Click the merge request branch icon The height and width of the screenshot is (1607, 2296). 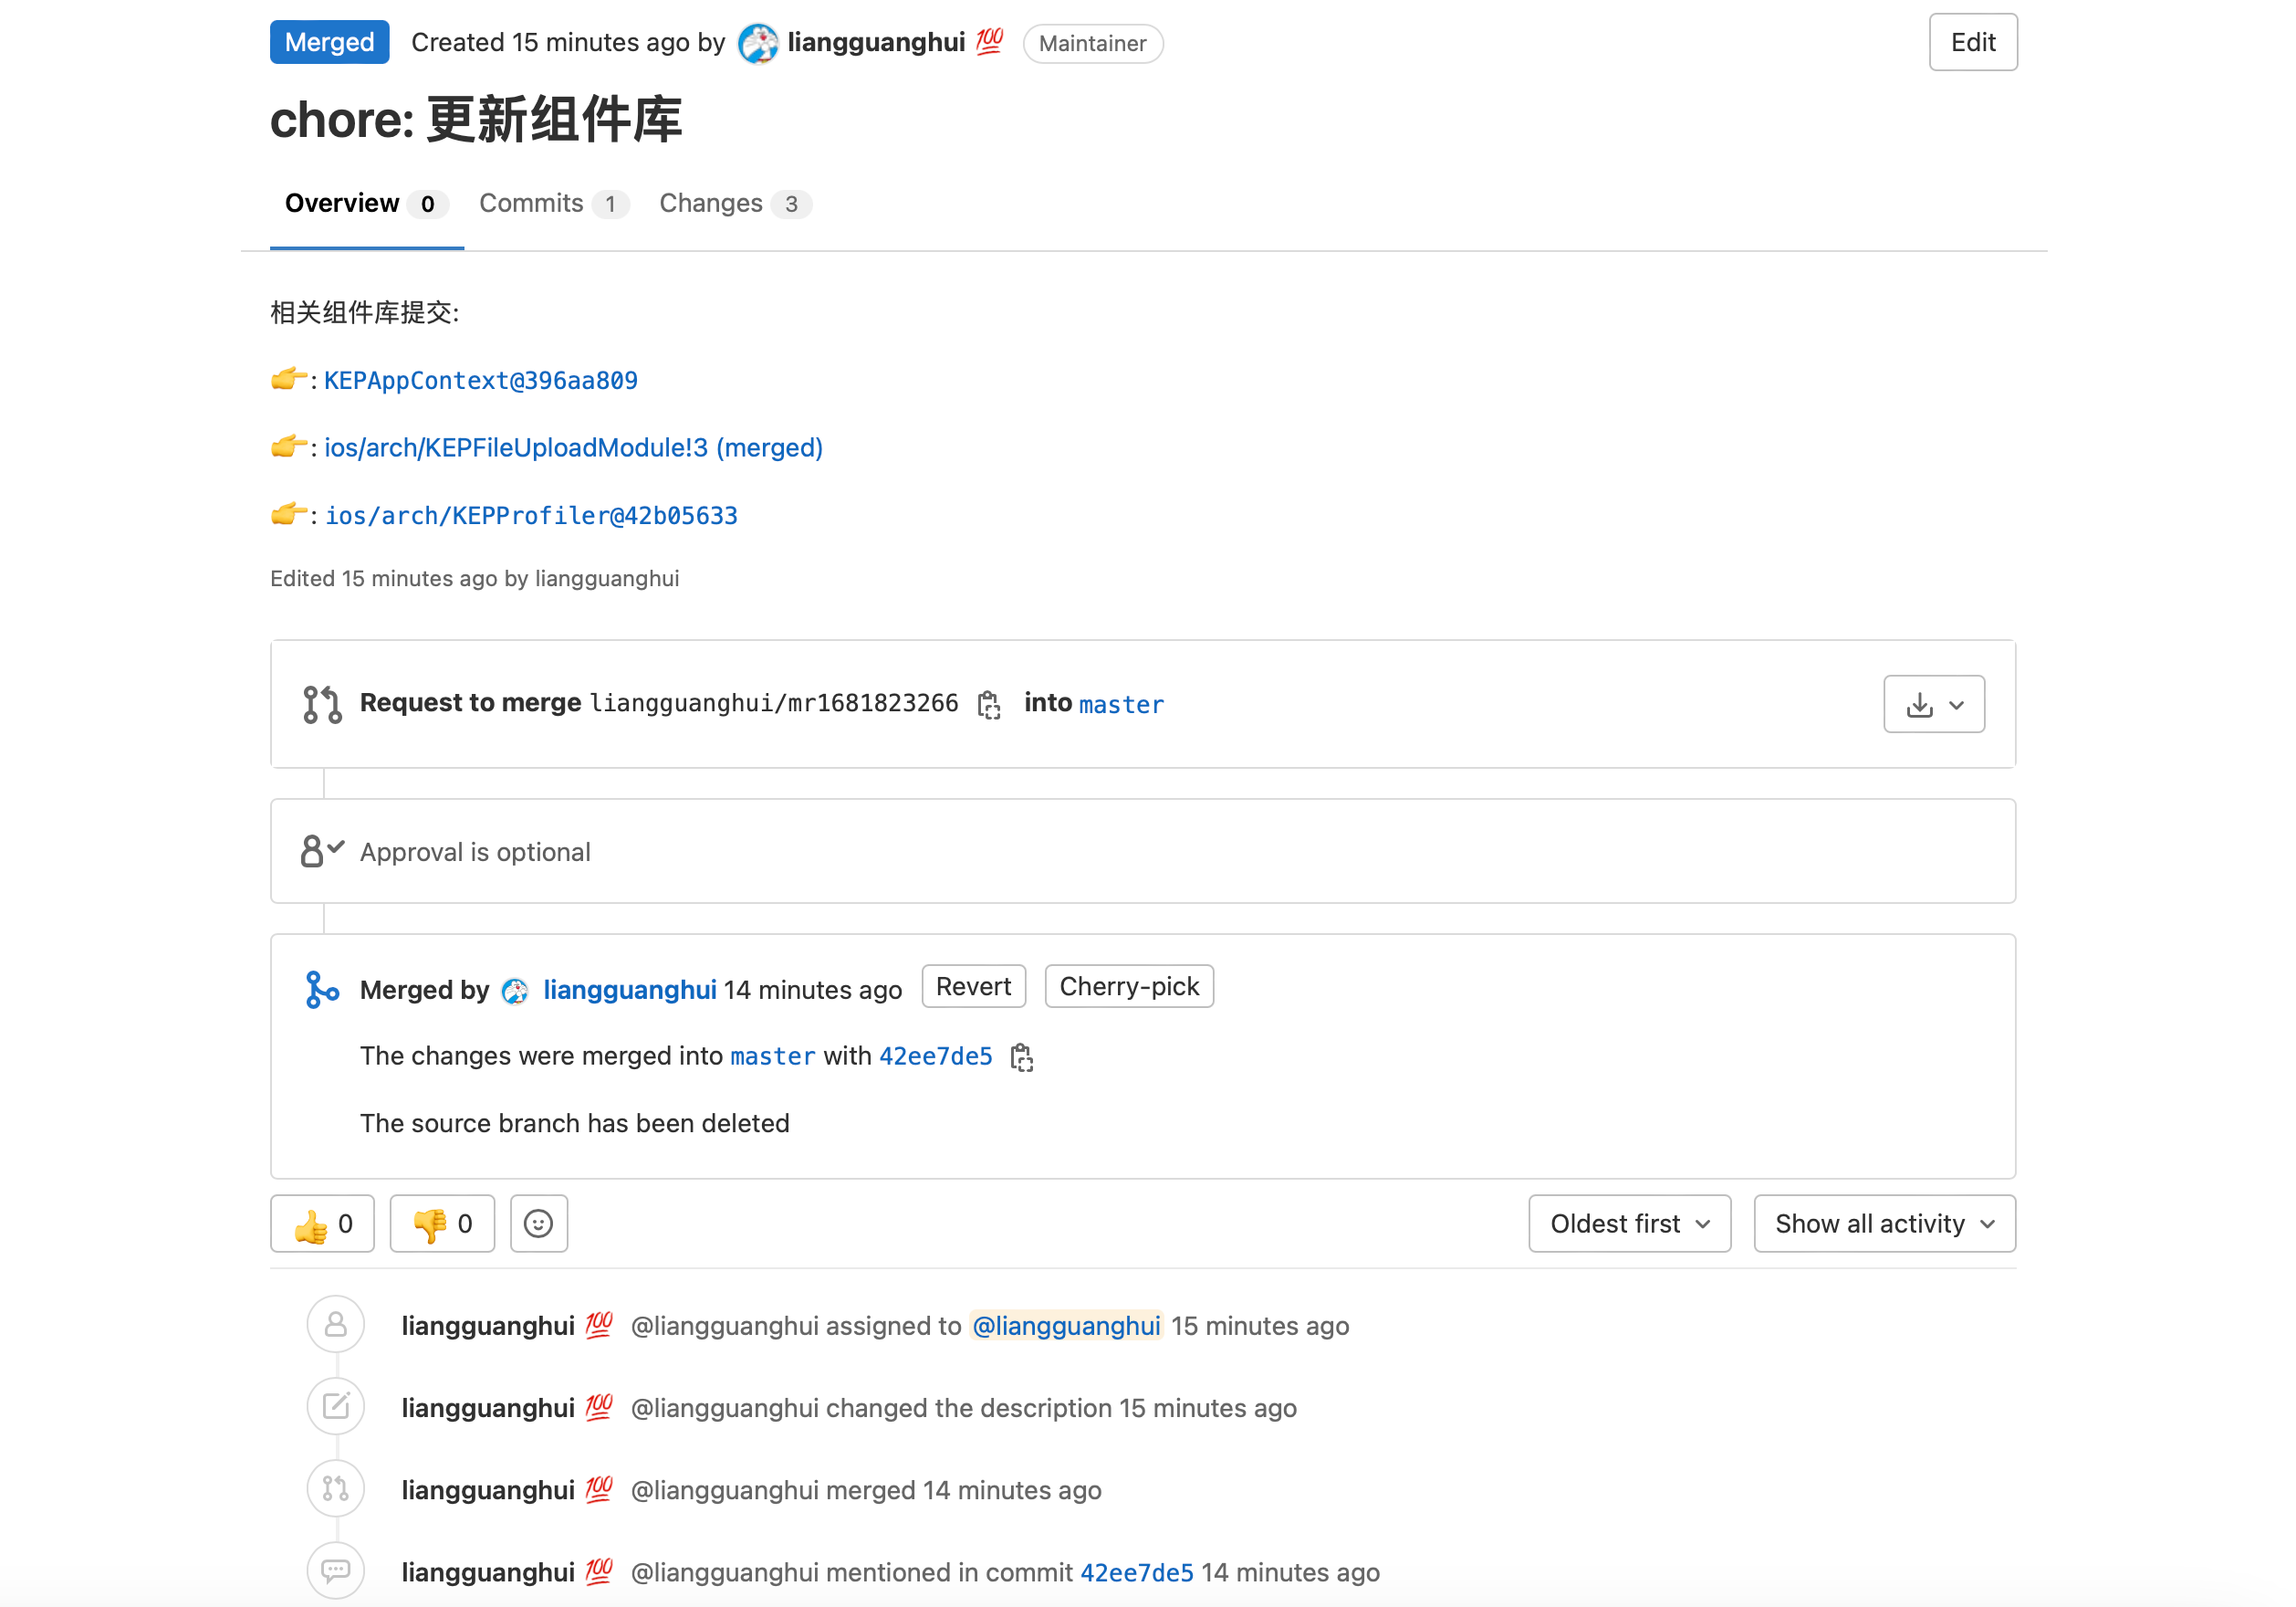(322, 705)
